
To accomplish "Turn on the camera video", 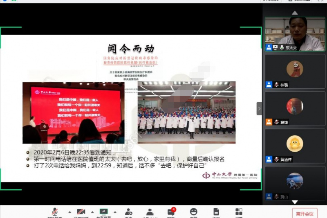I will click(81, 212).
